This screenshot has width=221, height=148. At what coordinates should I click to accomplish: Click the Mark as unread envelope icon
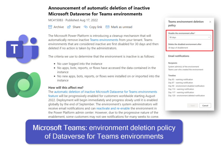click(x=107, y=27)
